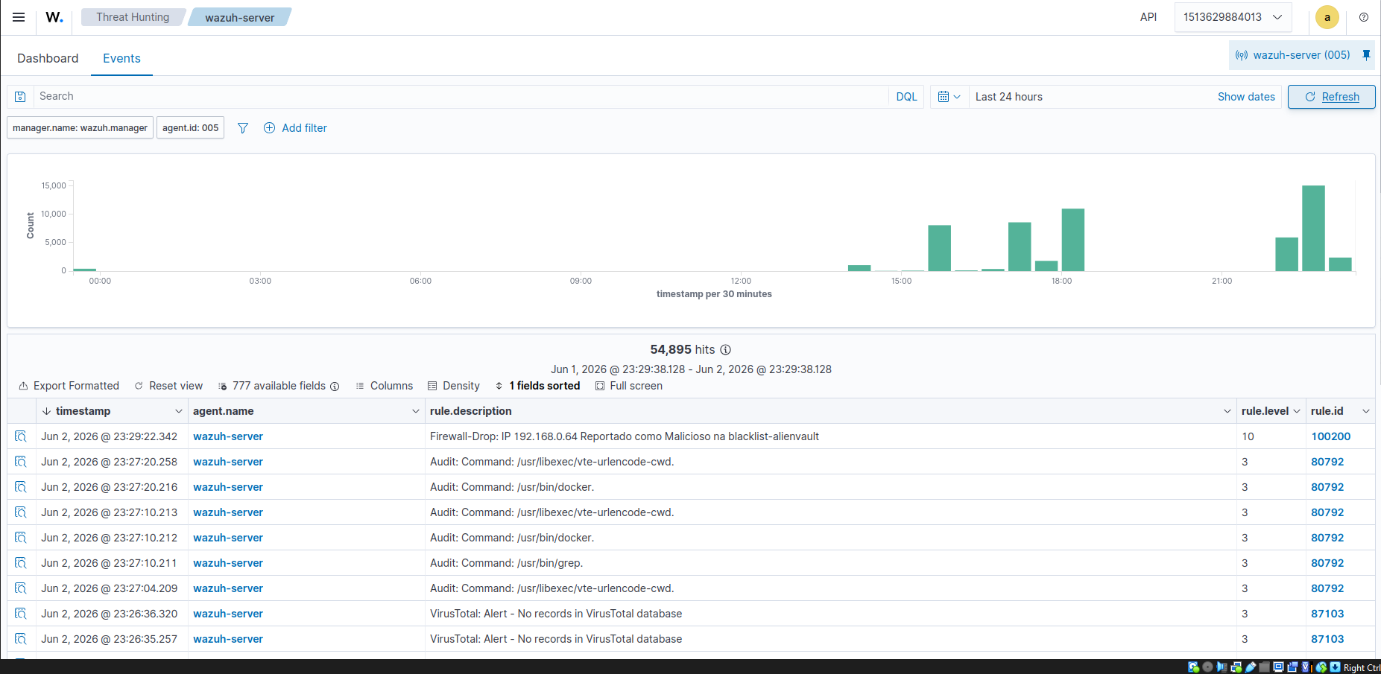Click the hits info icon
1381x674 pixels.
(726, 350)
